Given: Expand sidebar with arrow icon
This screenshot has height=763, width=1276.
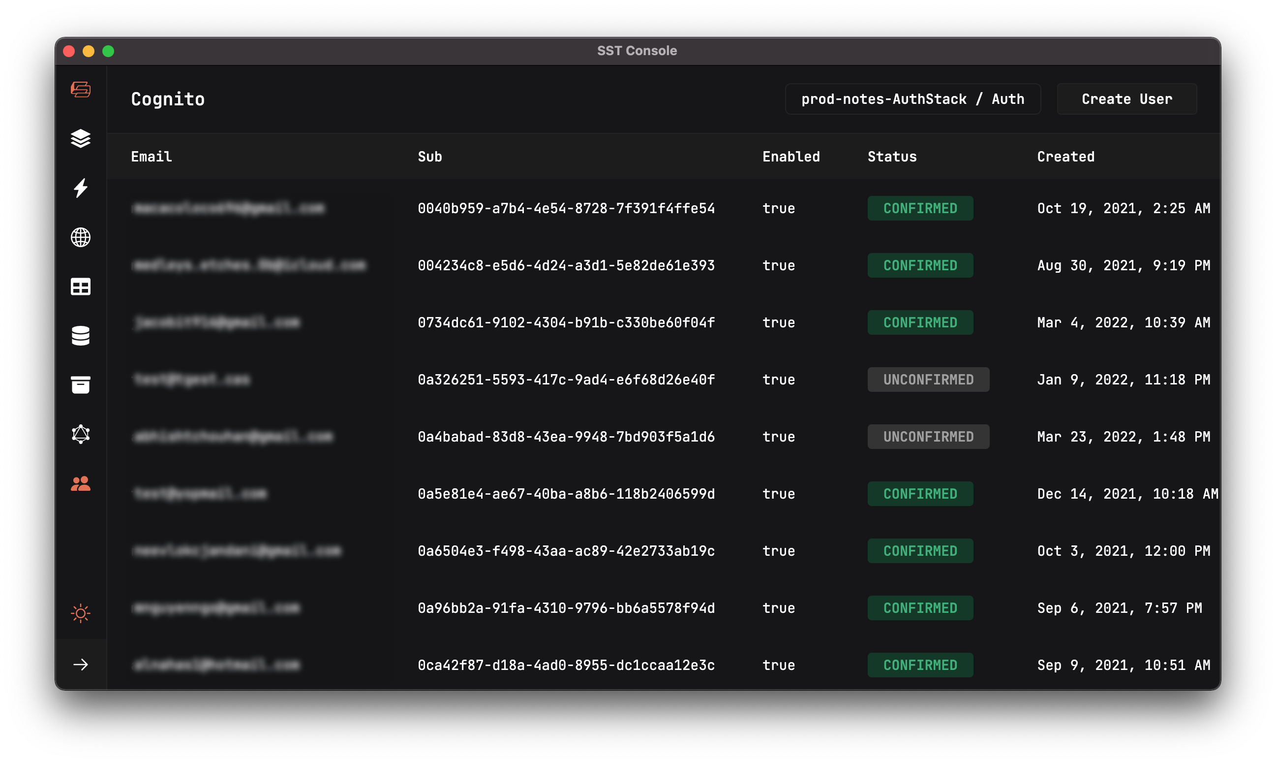Looking at the screenshot, I should [x=81, y=665].
